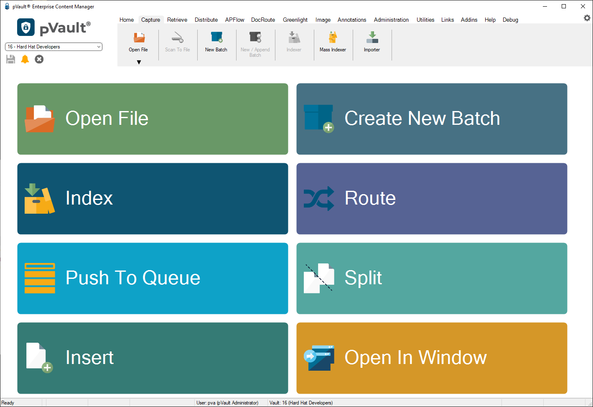The image size is (593, 407).
Task: Click the yellow folder icon on Index tile
Action: [40, 199]
